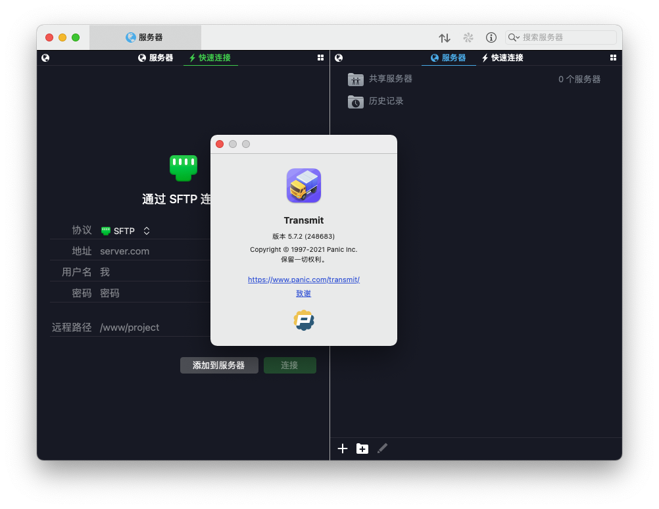Add a new server with the plus icon
The image size is (659, 509).
pyautogui.click(x=343, y=448)
